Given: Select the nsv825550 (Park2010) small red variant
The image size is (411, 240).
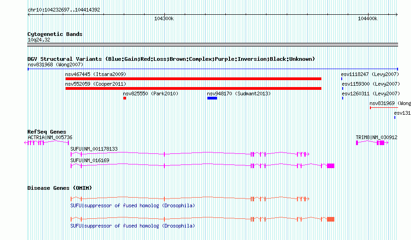Looking at the screenshot, I should pyautogui.click(x=125, y=98).
